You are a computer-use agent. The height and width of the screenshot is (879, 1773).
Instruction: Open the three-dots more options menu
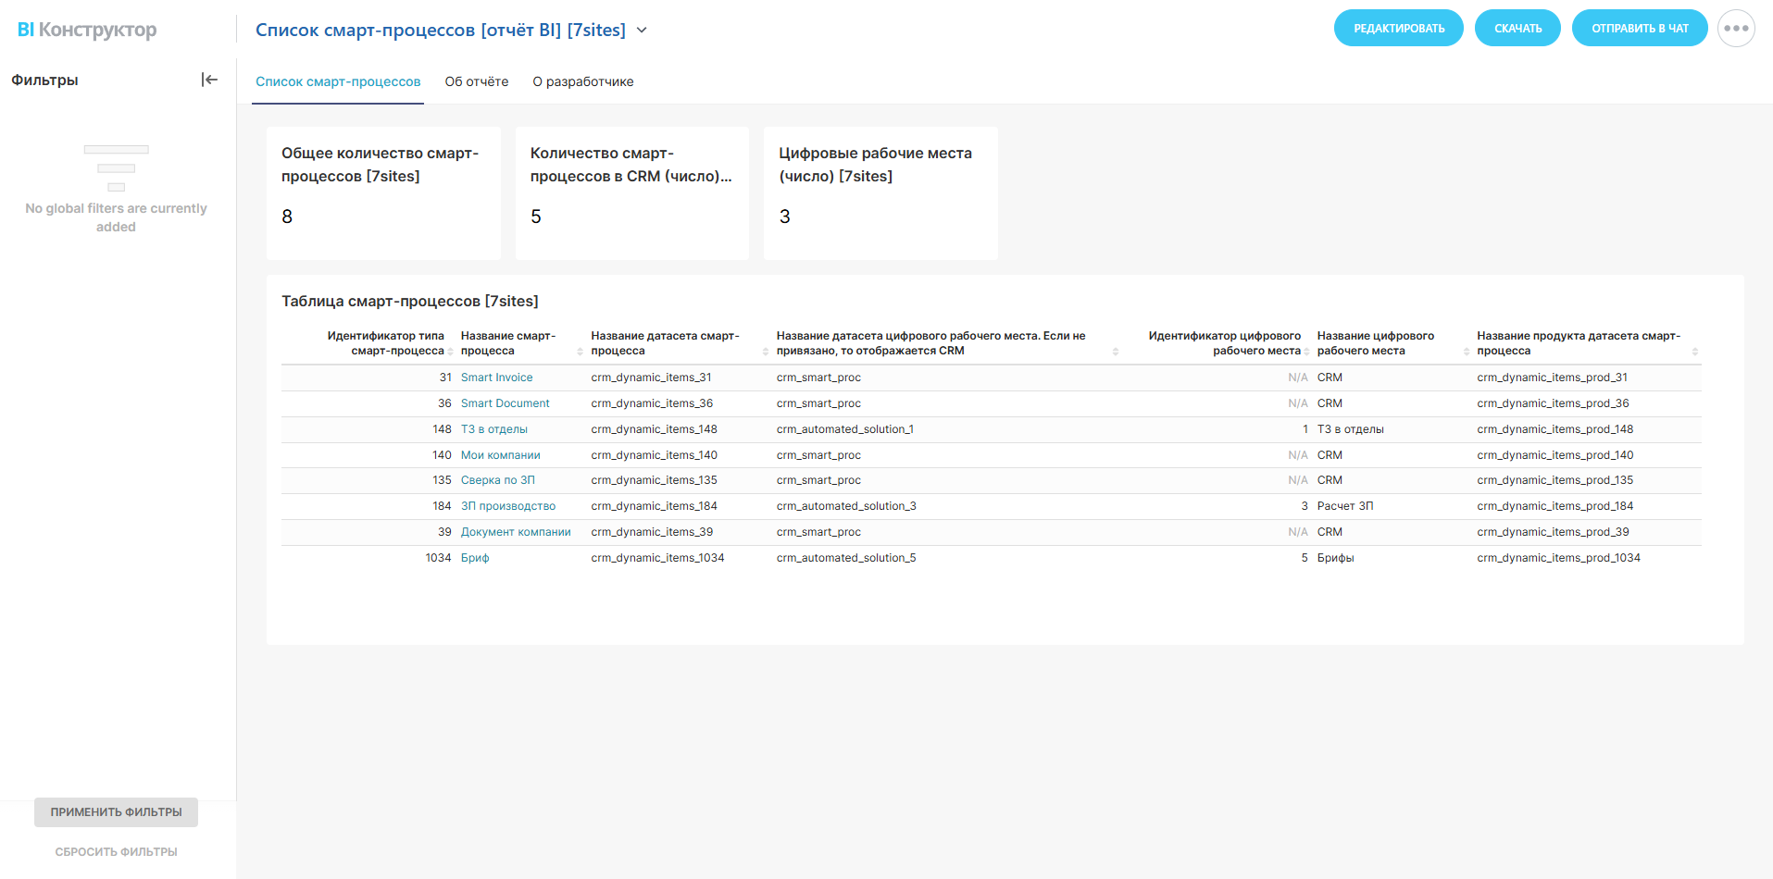pyautogui.click(x=1735, y=29)
